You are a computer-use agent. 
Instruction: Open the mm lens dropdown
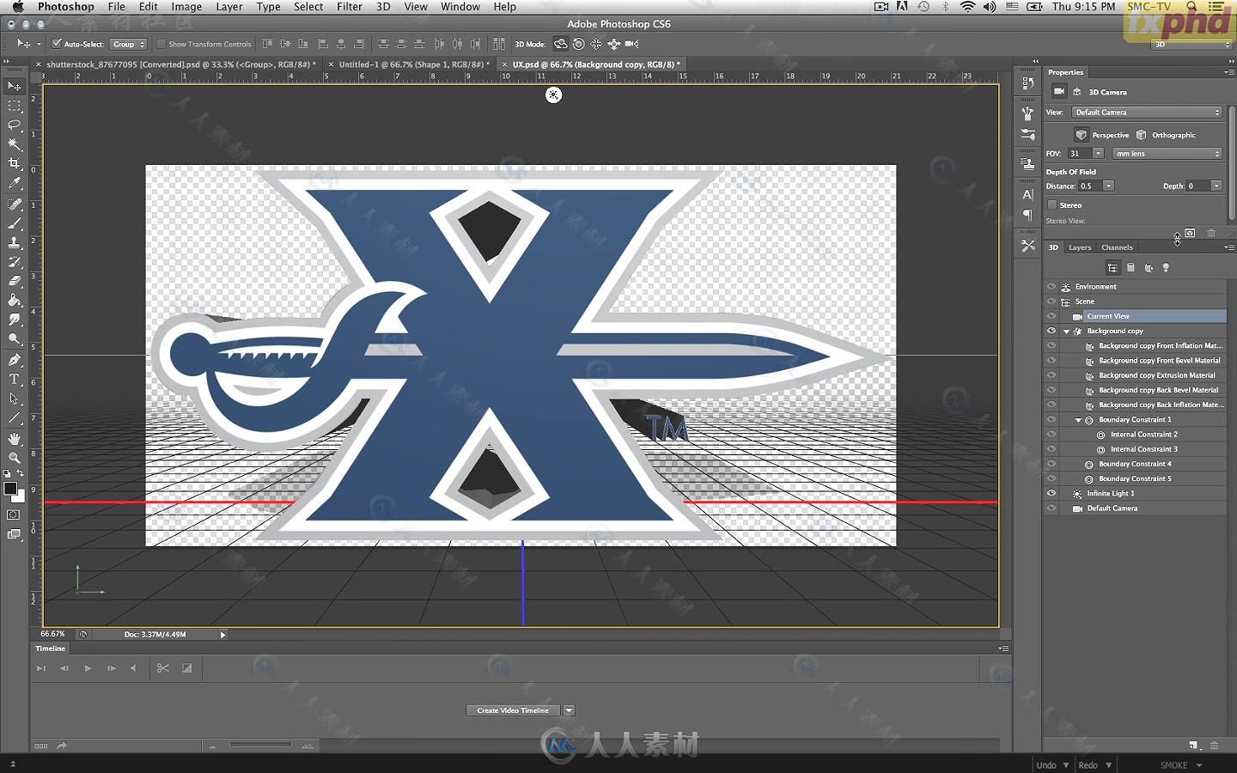(x=1167, y=154)
